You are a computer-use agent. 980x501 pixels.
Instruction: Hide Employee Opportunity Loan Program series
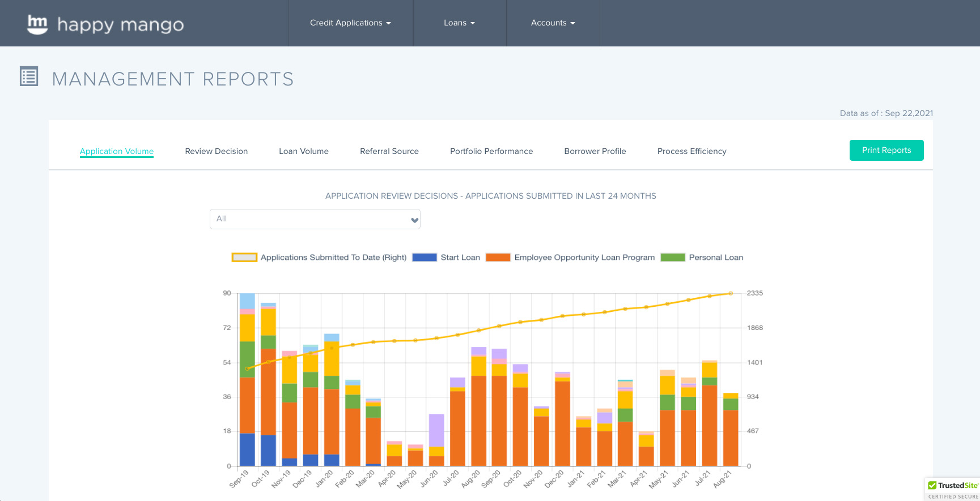(x=498, y=258)
